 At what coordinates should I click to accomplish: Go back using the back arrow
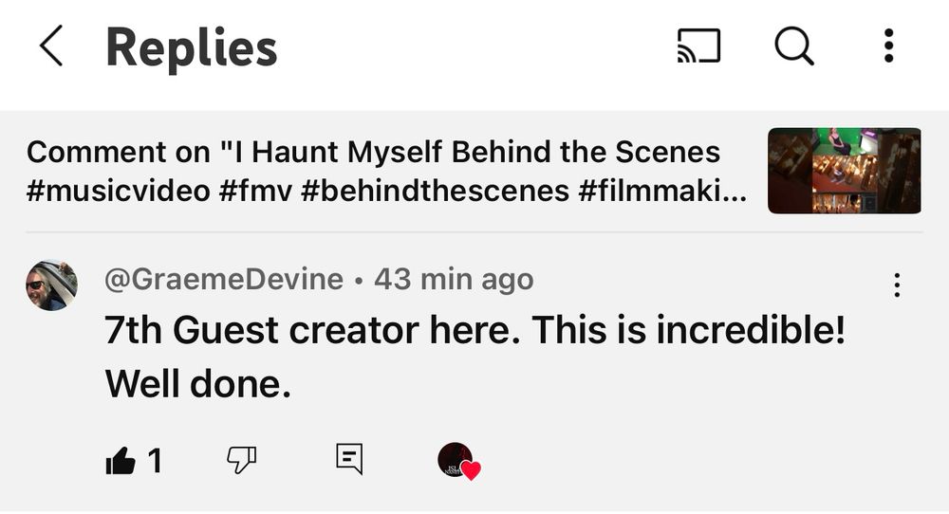pyautogui.click(x=51, y=46)
